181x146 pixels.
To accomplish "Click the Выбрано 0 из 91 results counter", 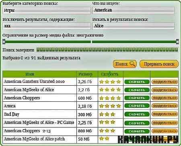I will (41, 58).
